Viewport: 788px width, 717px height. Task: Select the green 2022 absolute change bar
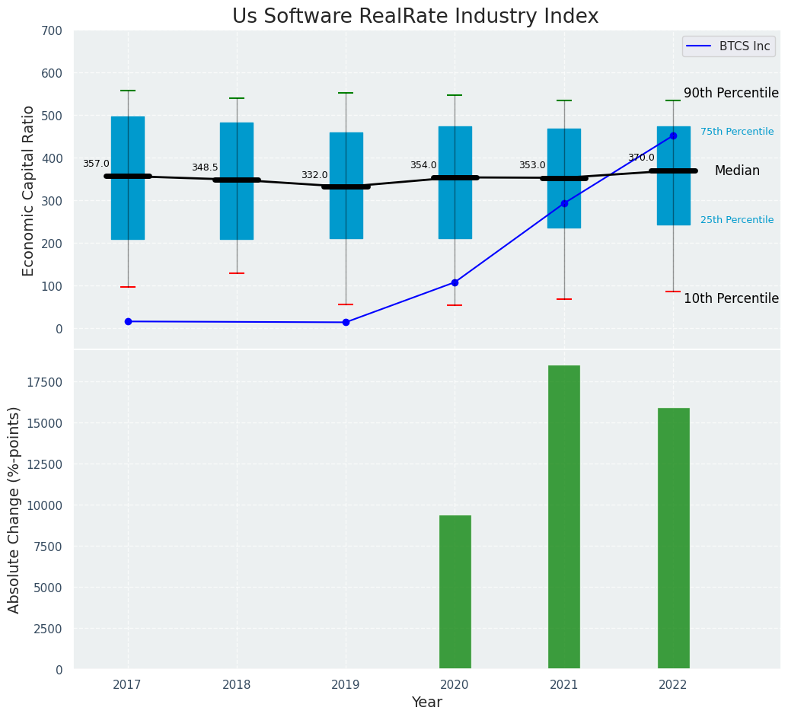coord(673,539)
